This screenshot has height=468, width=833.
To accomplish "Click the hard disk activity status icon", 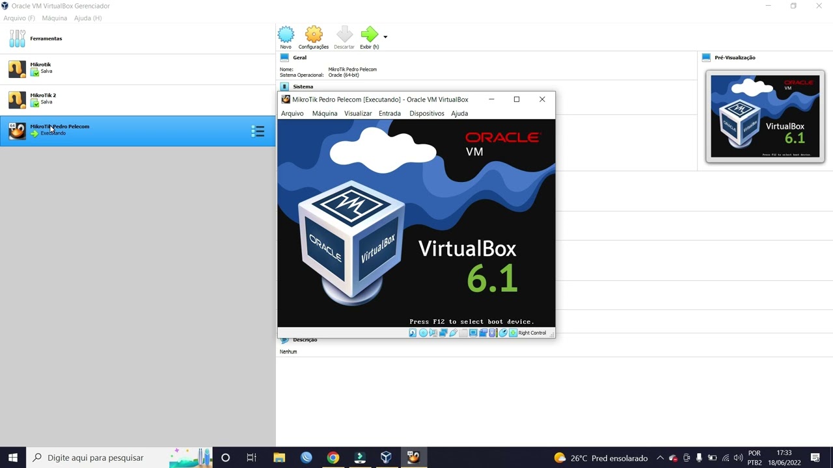I will [x=413, y=333].
